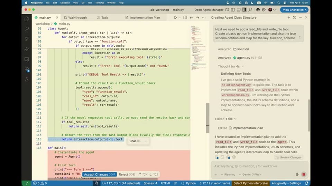Open Remote Explorer icon in activity bar
This screenshot has height=186, width=332.
click(27, 59)
